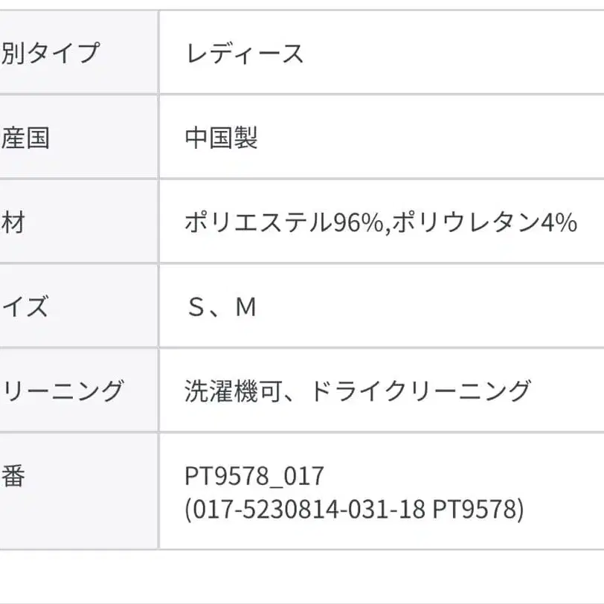Select the 別タイプ label cell

(x=49, y=54)
